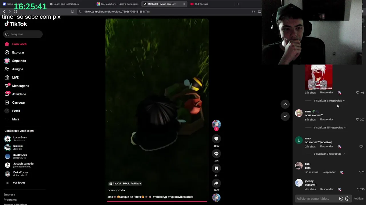Open the LIVE icon

tap(7, 77)
